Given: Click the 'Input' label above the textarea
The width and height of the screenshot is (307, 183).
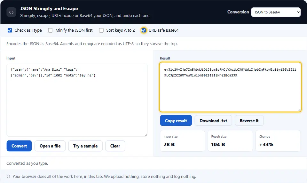Looking at the screenshot, I should coord(11,58).
